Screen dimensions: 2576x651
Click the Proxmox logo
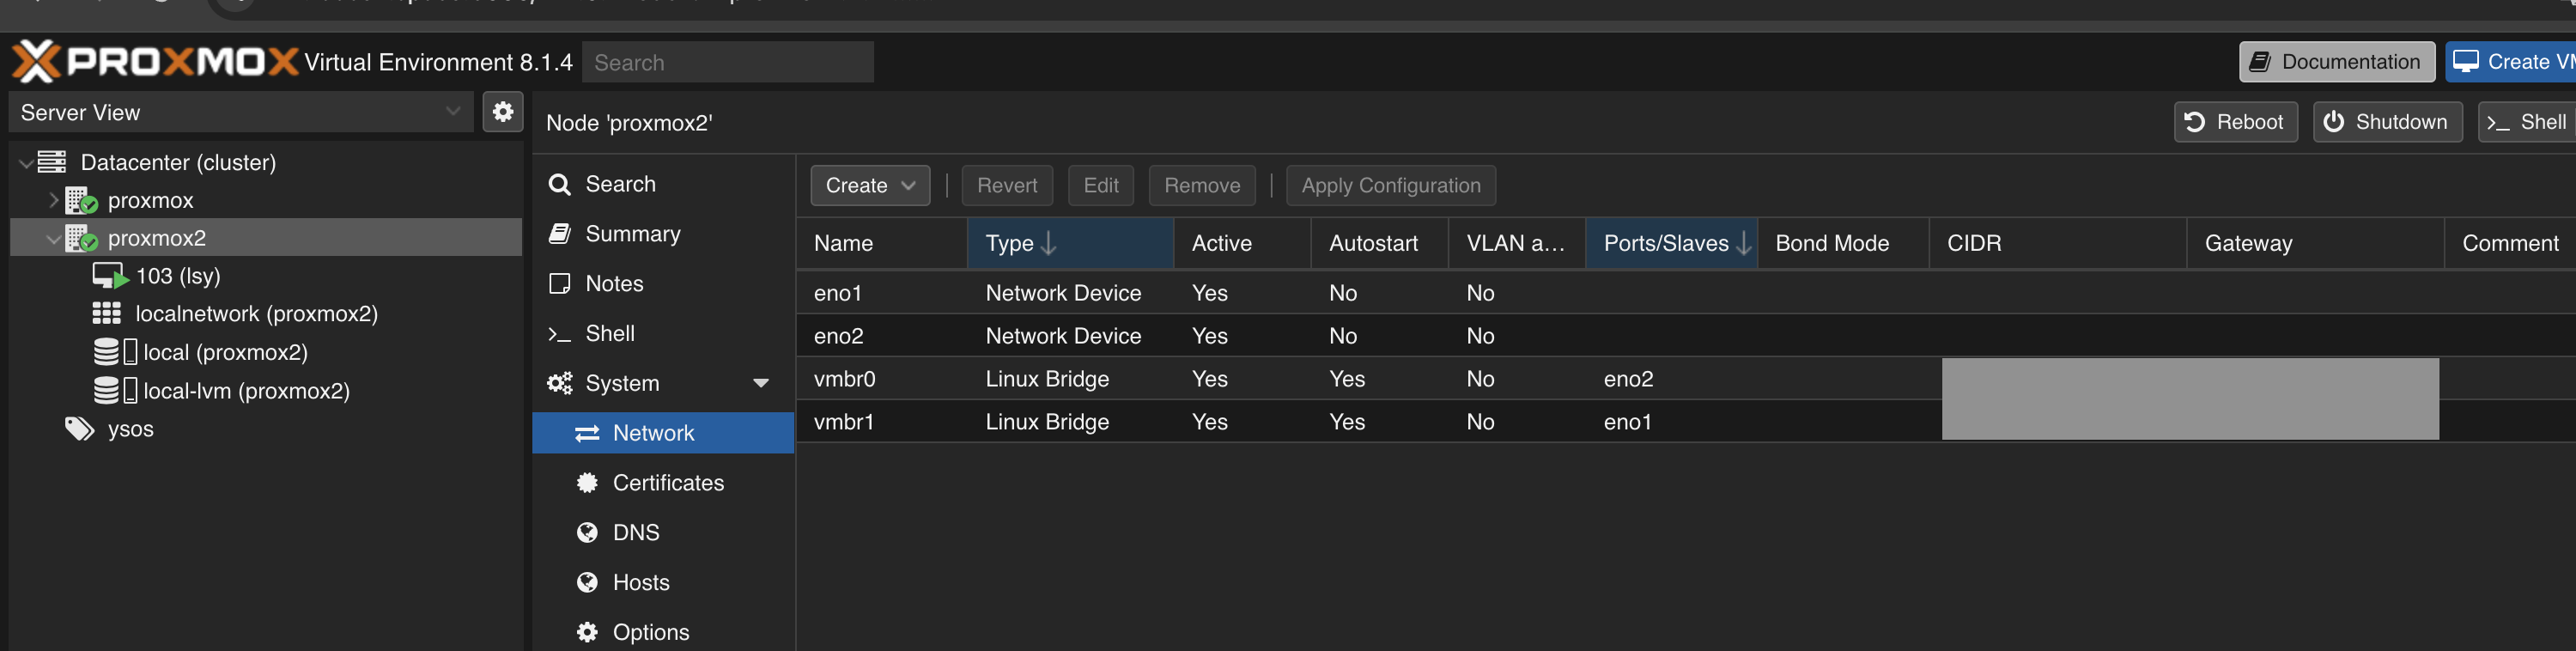155,62
